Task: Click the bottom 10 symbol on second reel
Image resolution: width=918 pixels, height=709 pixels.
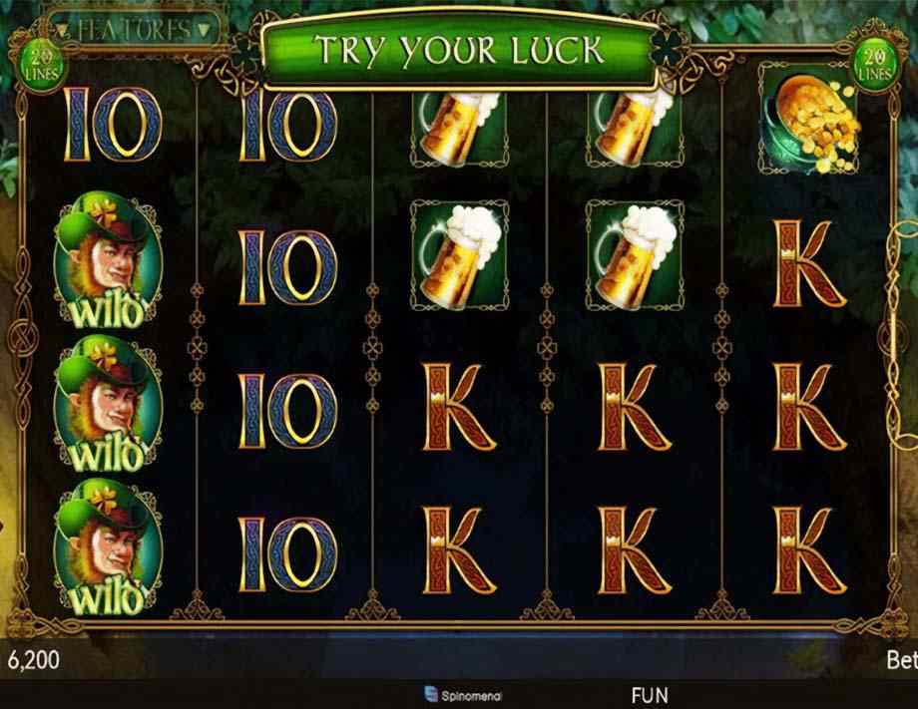Action: [287, 553]
